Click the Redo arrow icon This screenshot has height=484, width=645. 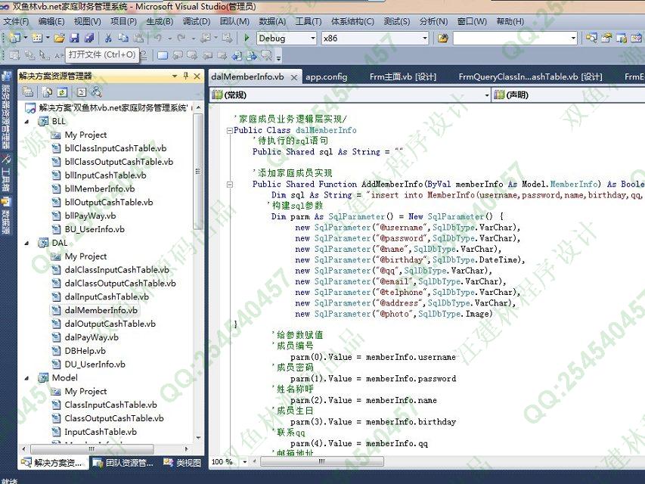click(x=181, y=39)
